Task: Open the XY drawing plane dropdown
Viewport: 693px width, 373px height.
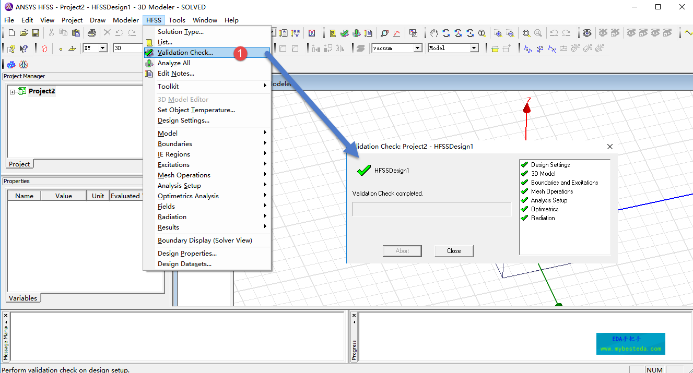Action: [x=102, y=48]
